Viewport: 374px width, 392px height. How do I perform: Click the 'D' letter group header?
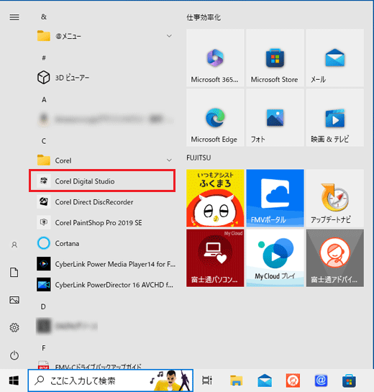43,306
